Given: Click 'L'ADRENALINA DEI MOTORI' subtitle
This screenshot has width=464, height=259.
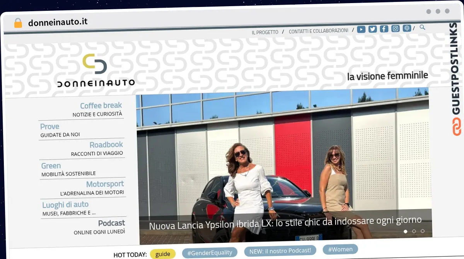Looking at the screenshot, I should click(92, 193).
